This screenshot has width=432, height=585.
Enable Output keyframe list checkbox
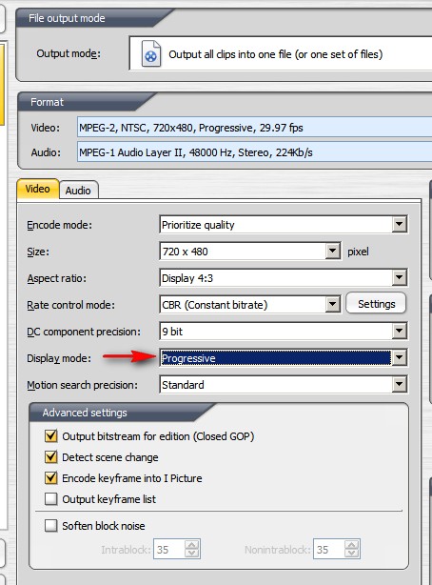[x=51, y=499]
